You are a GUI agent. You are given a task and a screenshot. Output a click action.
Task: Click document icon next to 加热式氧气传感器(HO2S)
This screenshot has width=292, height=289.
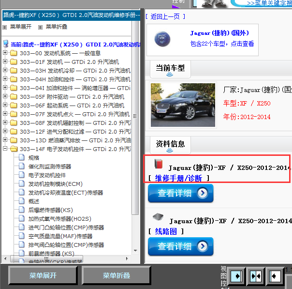(22, 218)
